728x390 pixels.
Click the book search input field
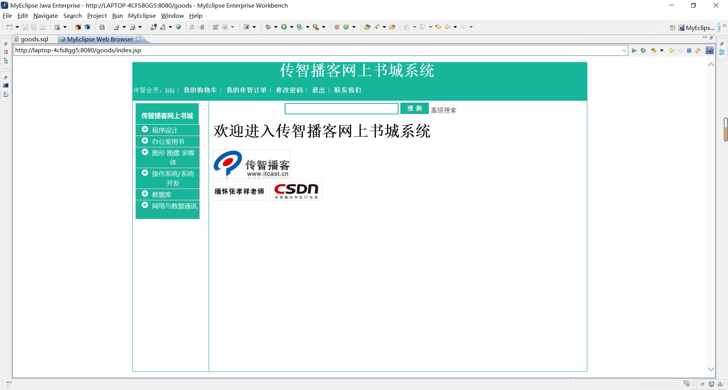pos(341,109)
